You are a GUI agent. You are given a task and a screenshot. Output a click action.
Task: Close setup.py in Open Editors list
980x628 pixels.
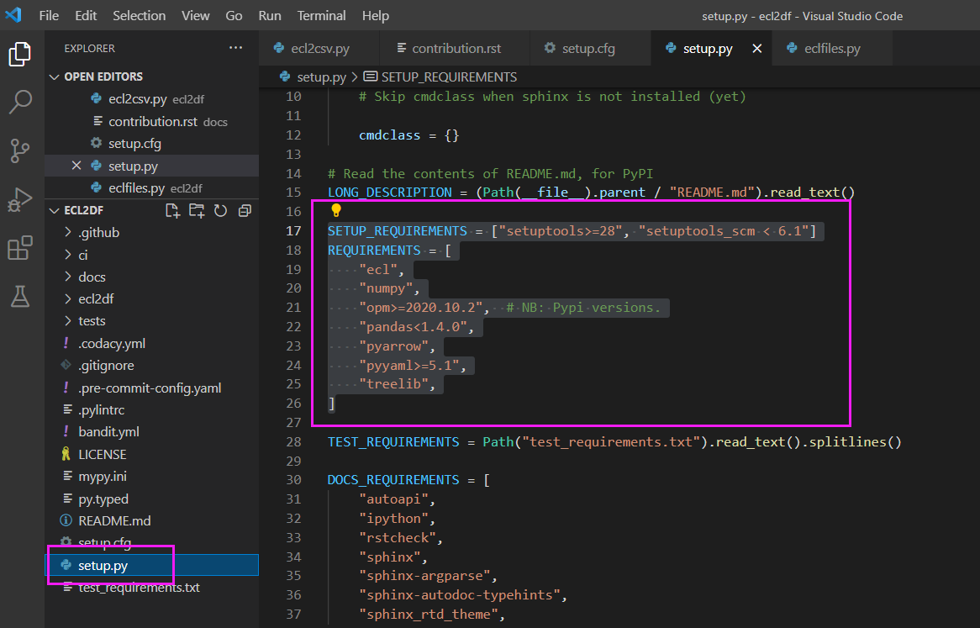pyautogui.click(x=76, y=166)
